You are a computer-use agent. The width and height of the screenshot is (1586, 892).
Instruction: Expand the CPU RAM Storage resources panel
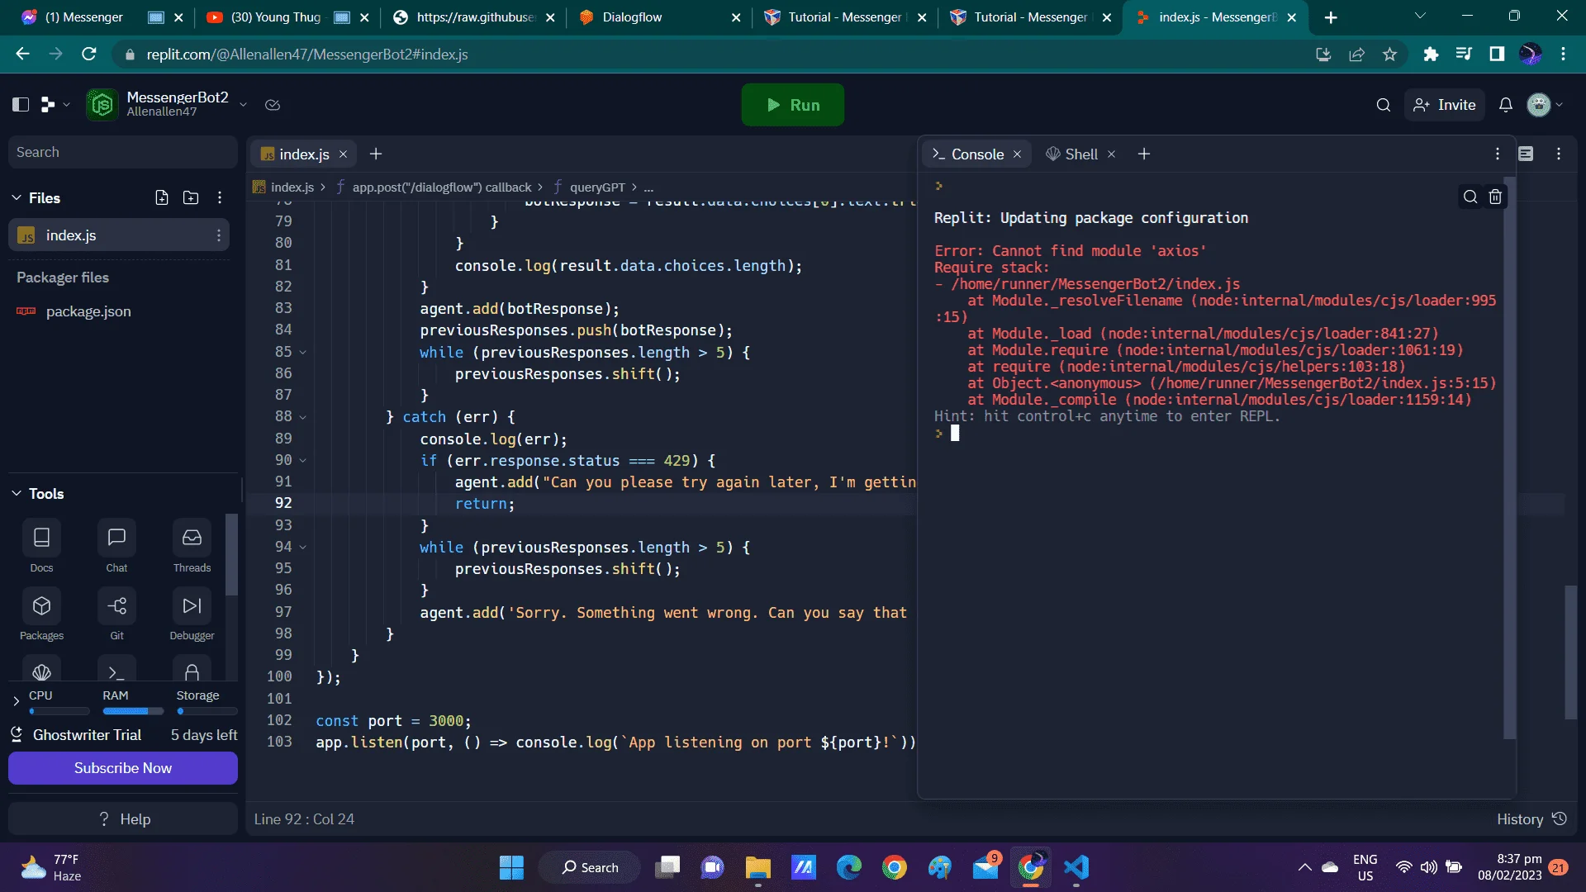tap(16, 701)
